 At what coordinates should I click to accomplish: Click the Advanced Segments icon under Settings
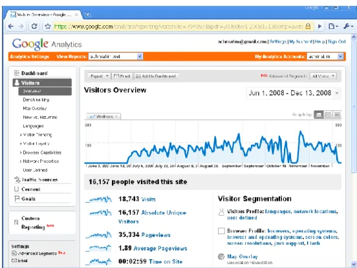(x=14, y=253)
